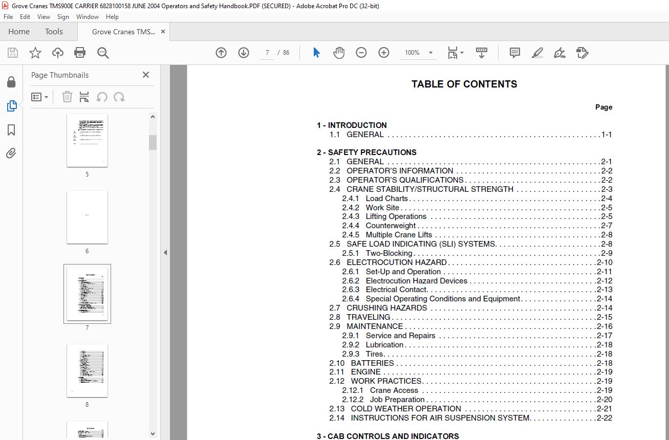Open the Attachments paperclip panel

pyautogui.click(x=11, y=153)
